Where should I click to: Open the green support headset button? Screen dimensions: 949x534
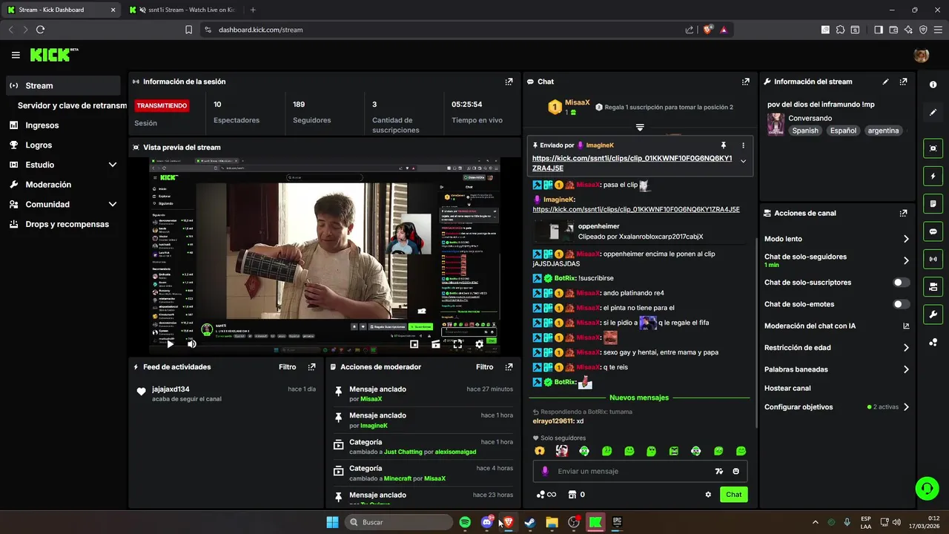pos(927,488)
